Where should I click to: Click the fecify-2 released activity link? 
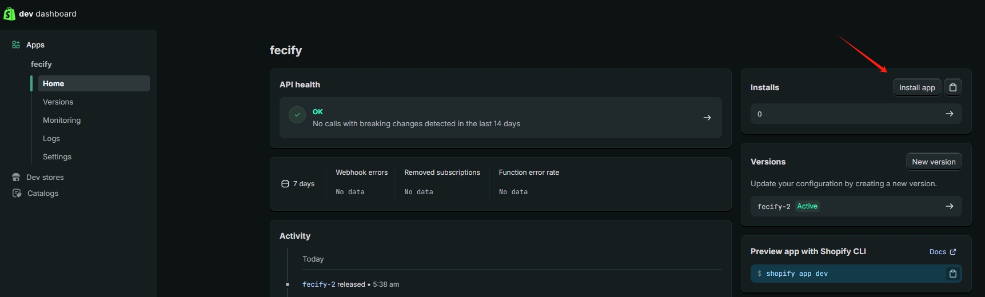pyautogui.click(x=318, y=284)
